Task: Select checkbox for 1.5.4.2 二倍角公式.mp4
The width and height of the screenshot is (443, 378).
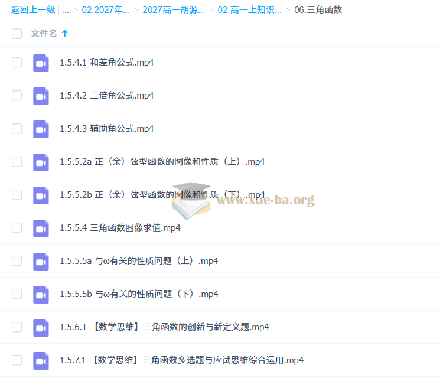Action: [17, 96]
